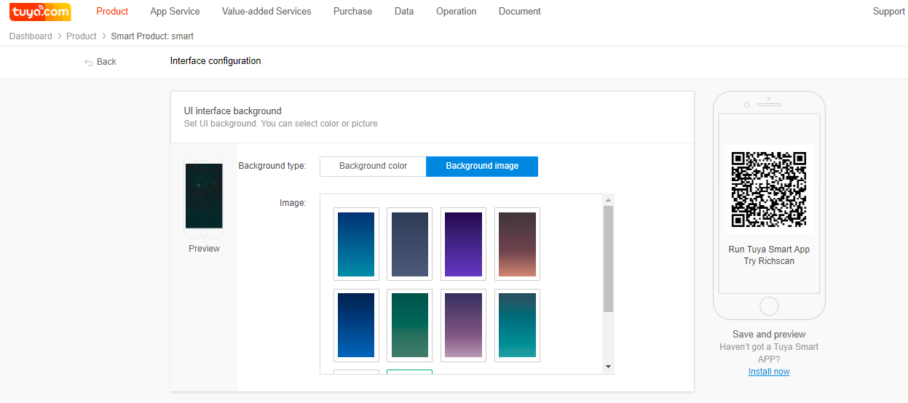Select the brown-to-peach sunset background
This screenshot has height=403, width=908.
pos(517,244)
